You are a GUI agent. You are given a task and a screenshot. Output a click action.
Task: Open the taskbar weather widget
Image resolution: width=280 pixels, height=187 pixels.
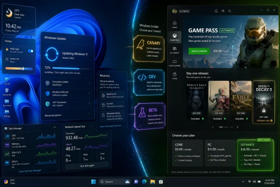click(x=10, y=182)
